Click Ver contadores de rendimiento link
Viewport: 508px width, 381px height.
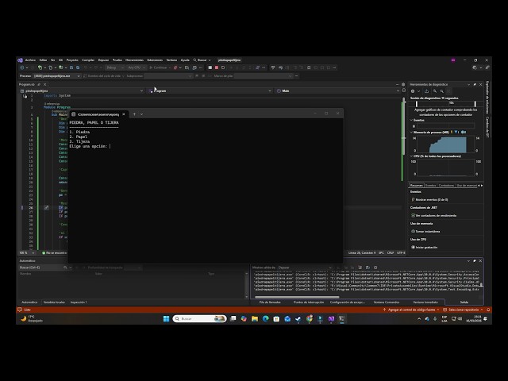click(x=436, y=215)
